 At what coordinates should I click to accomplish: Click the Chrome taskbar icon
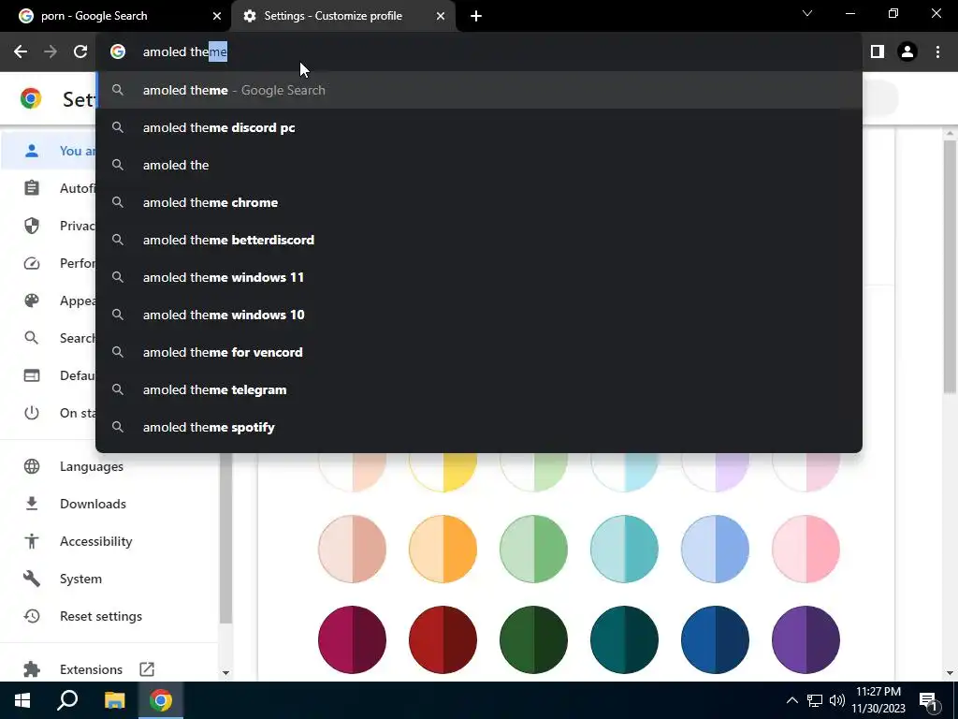161,700
